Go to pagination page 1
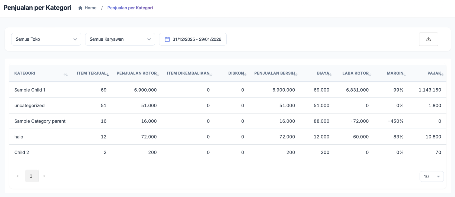Viewport: 455px width, 197px height. (x=31, y=176)
